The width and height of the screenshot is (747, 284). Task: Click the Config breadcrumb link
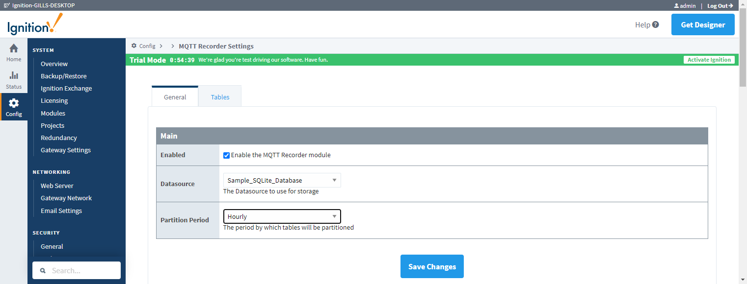[147, 46]
